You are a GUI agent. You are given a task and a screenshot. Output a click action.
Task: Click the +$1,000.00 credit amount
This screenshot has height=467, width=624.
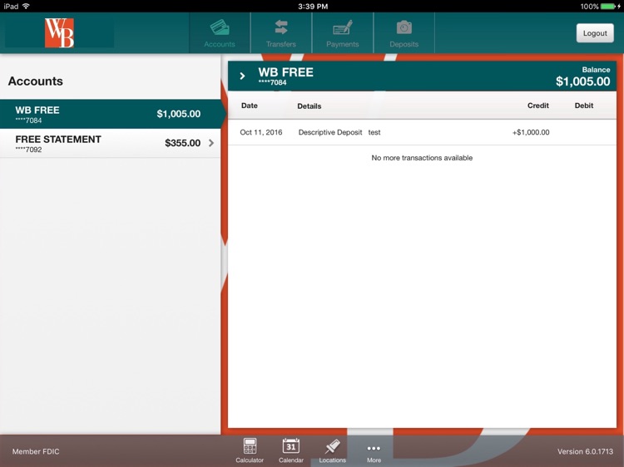[531, 132]
